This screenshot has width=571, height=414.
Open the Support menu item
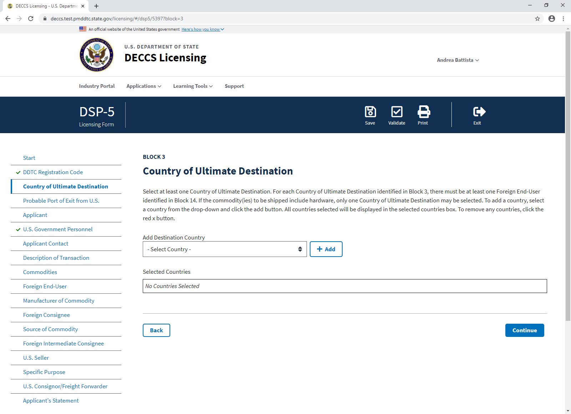coord(234,86)
